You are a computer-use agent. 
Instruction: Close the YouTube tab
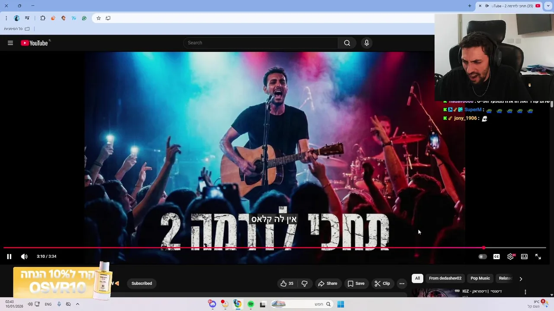480,6
